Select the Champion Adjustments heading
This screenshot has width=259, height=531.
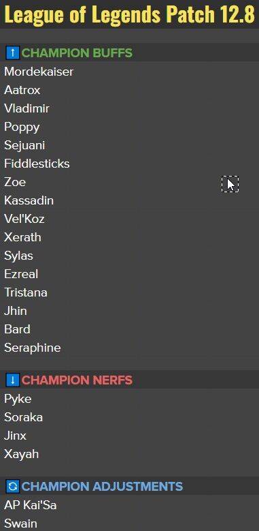coord(102,487)
